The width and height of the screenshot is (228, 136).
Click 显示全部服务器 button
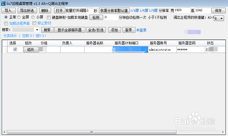tap(70, 30)
